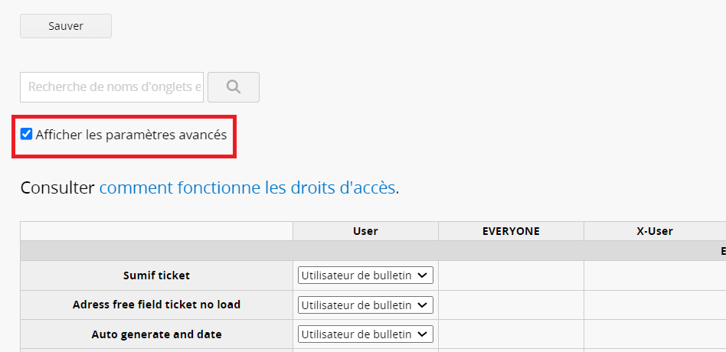726x352 pixels.
Task: Click the X-User column header
Action: pos(655,231)
